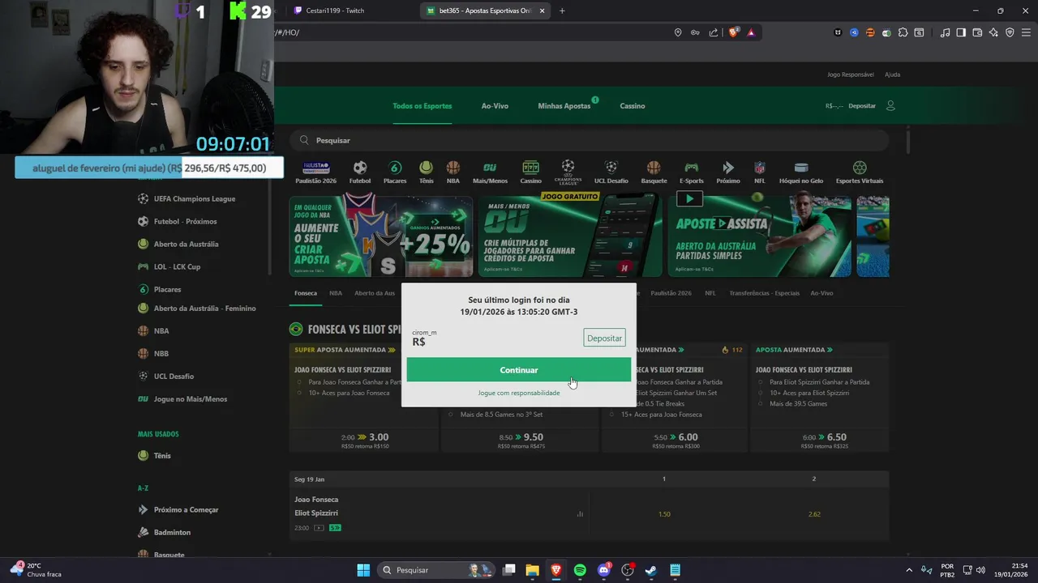Click the Pesquisar search field

(x=589, y=140)
